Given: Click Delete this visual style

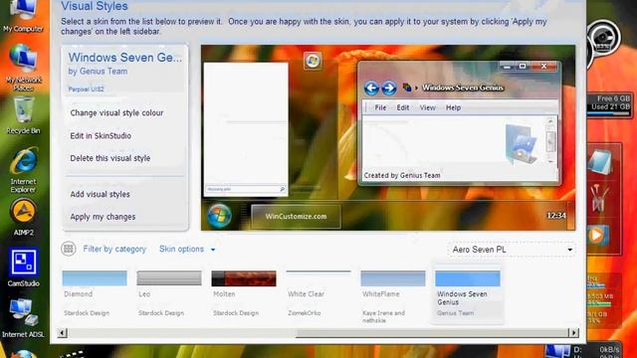Looking at the screenshot, I should pyautogui.click(x=110, y=158).
